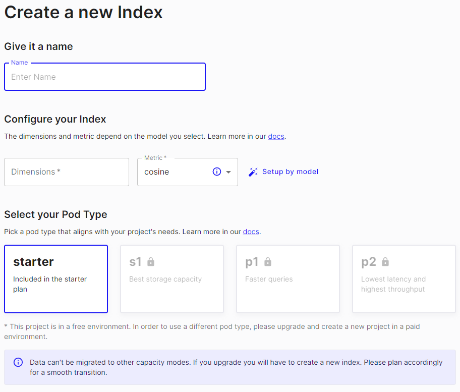This screenshot has width=460, height=392.
Task: Choose the p1 faster queries pod card
Action: 288,279
